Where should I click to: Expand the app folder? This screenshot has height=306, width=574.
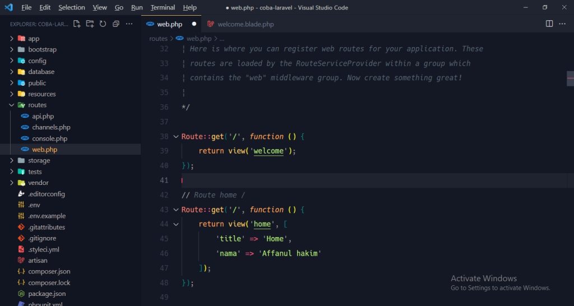33,39
